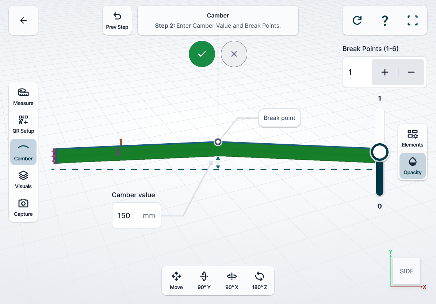Click the Step 2 instruction text
This screenshot has height=304, width=436.
click(x=218, y=26)
